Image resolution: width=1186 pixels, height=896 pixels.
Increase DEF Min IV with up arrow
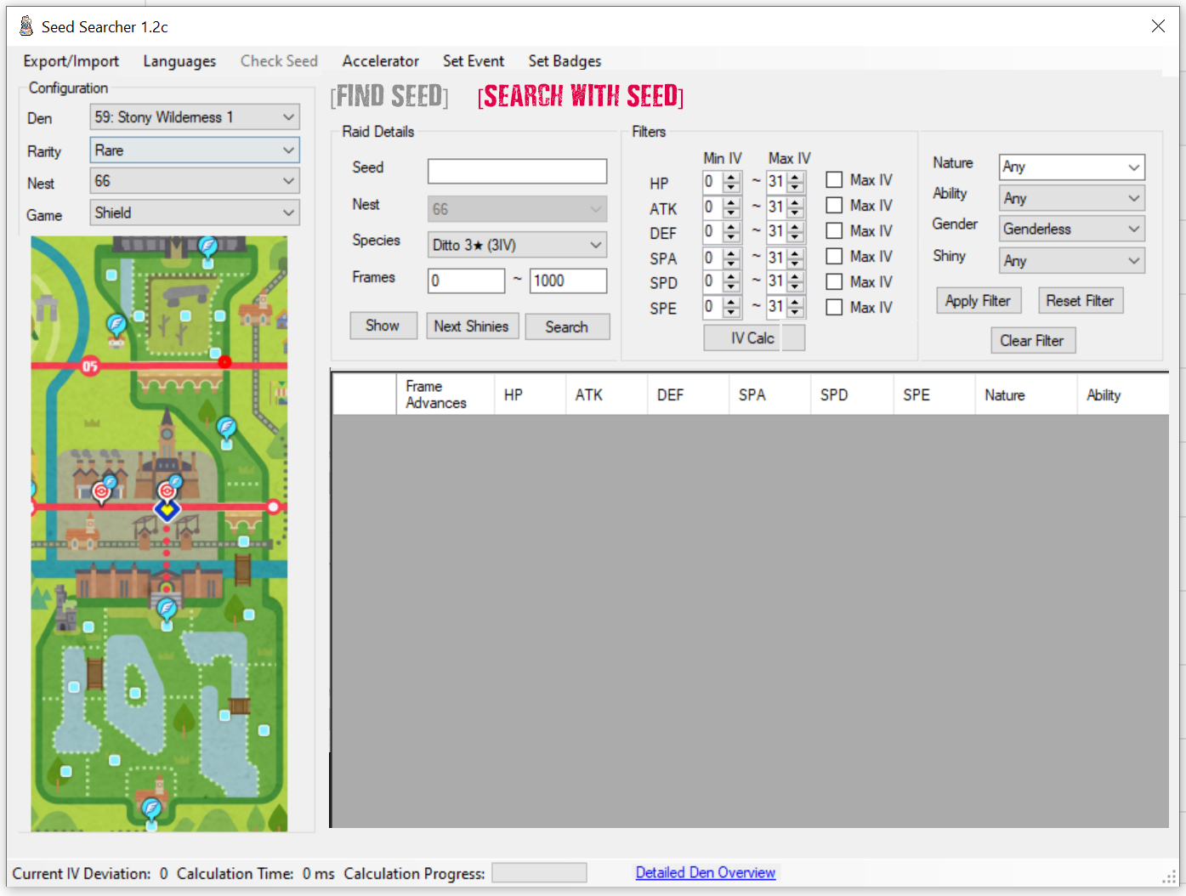coord(731,226)
